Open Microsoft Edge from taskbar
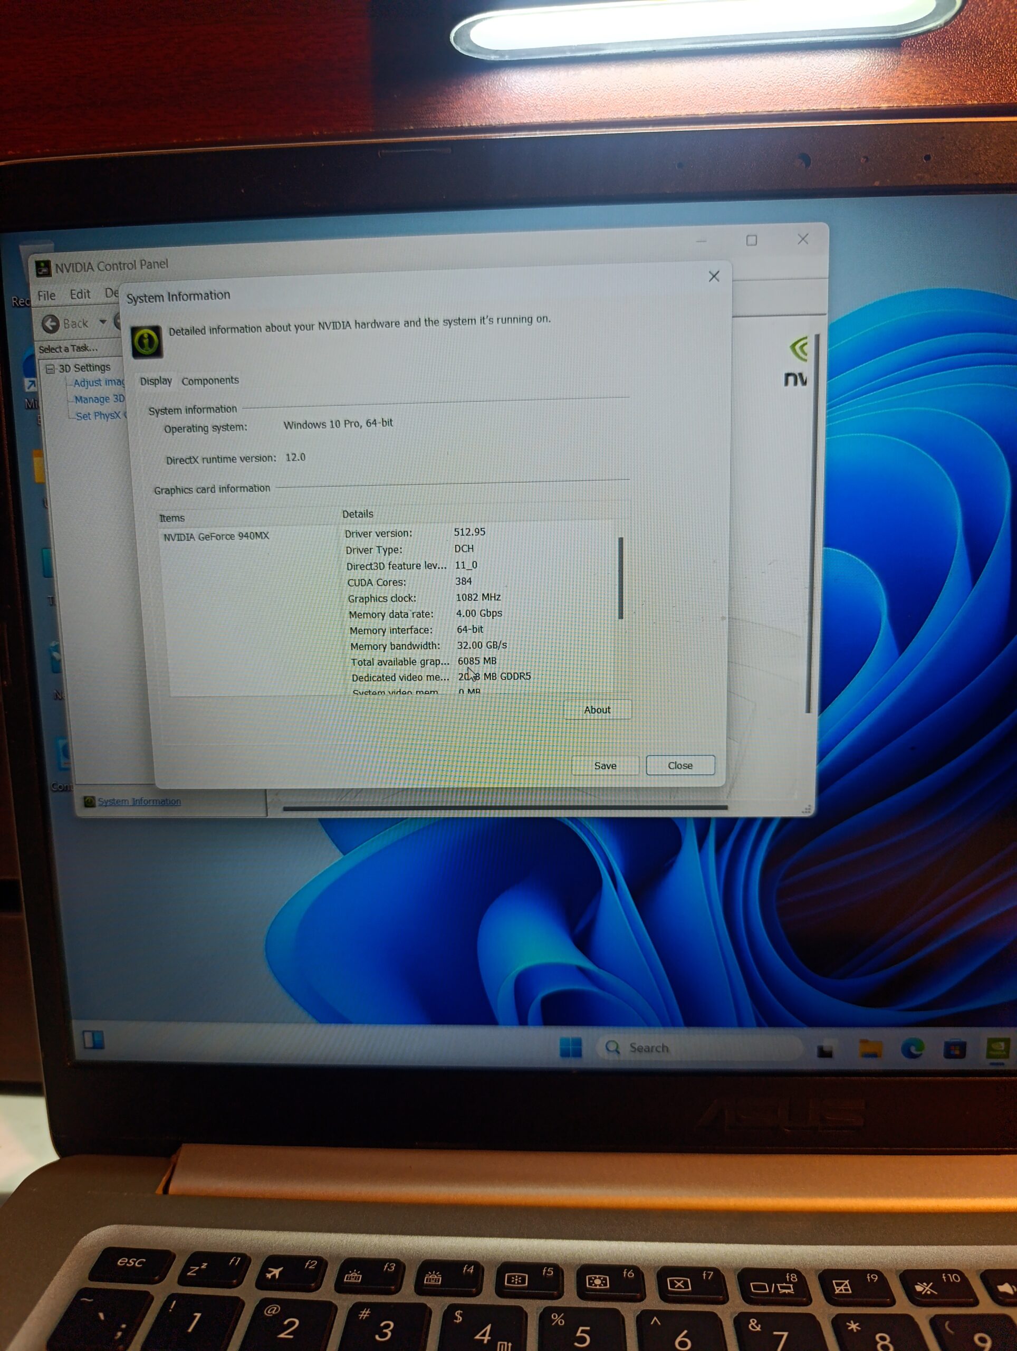This screenshot has height=1351, width=1017. click(912, 1049)
